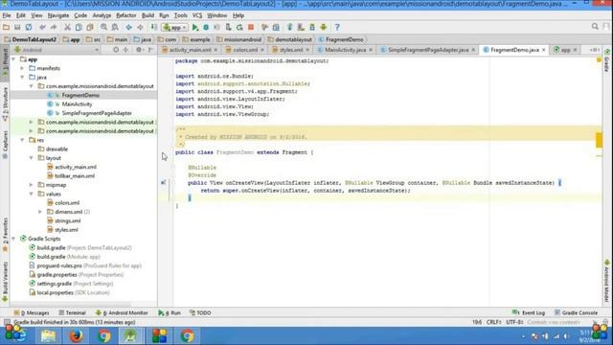Click the red Stop icon

pos(251,27)
